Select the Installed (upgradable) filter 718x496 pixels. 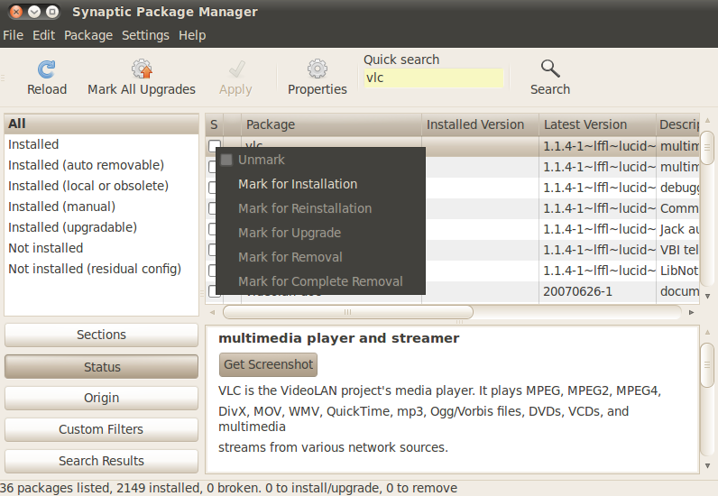coord(73,227)
